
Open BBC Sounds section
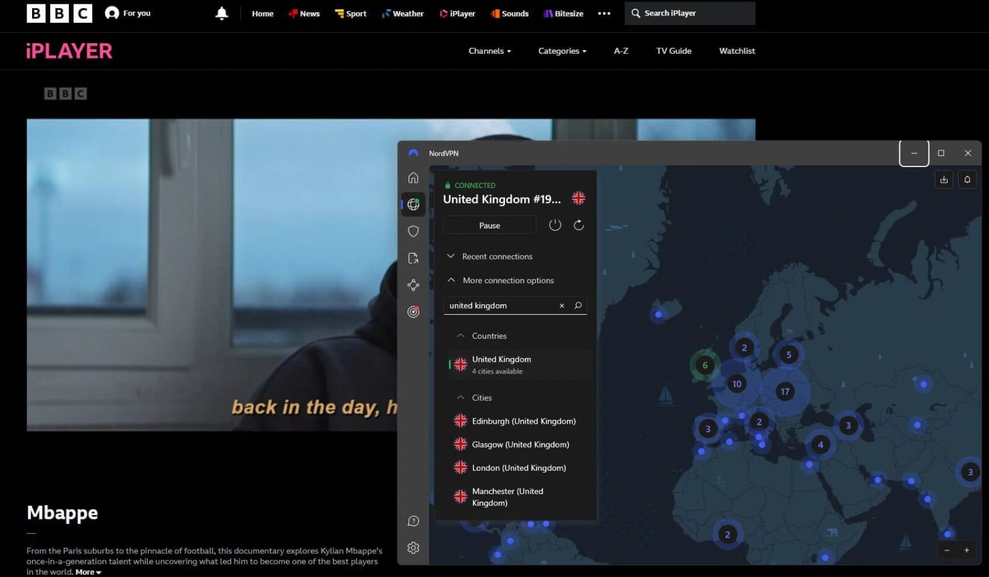[509, 14]
